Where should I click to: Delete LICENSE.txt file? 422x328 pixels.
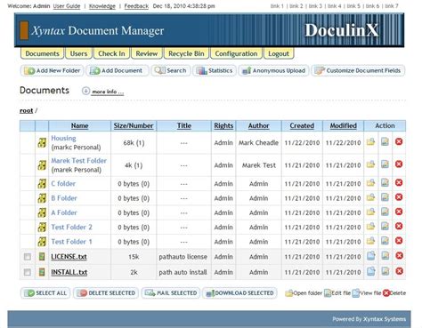point(399,256)
